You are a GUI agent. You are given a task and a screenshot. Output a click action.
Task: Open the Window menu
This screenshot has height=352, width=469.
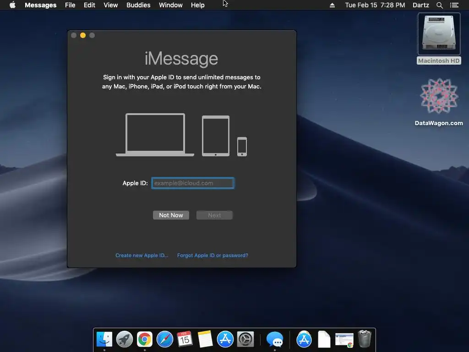(x=171, y=5)
